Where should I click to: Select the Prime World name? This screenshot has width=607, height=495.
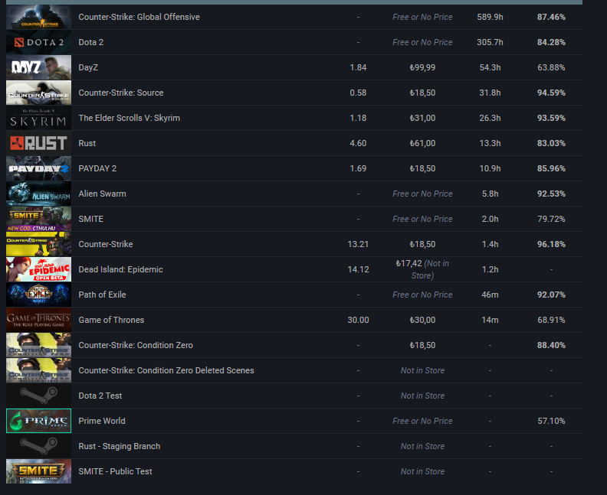click(102, 421)
